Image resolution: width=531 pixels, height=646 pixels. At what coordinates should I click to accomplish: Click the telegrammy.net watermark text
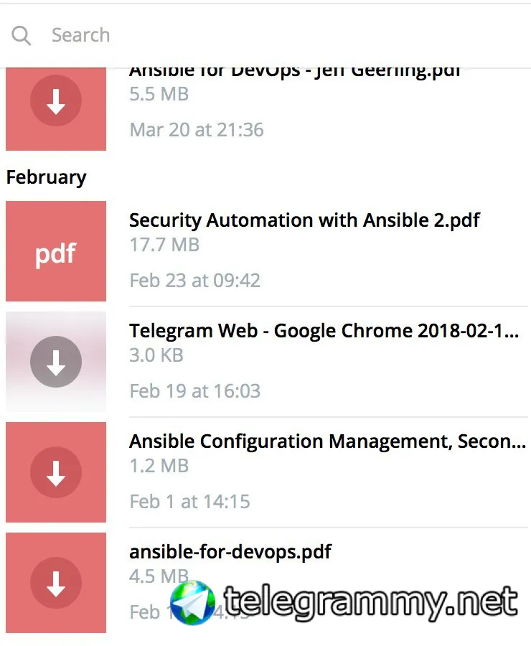click(370, 603)
